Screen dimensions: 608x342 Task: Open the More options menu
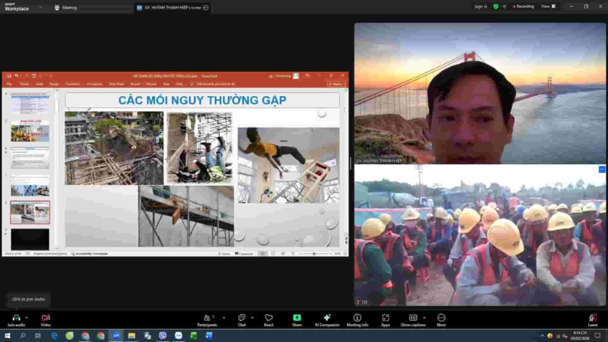click(x=441, y=318)
